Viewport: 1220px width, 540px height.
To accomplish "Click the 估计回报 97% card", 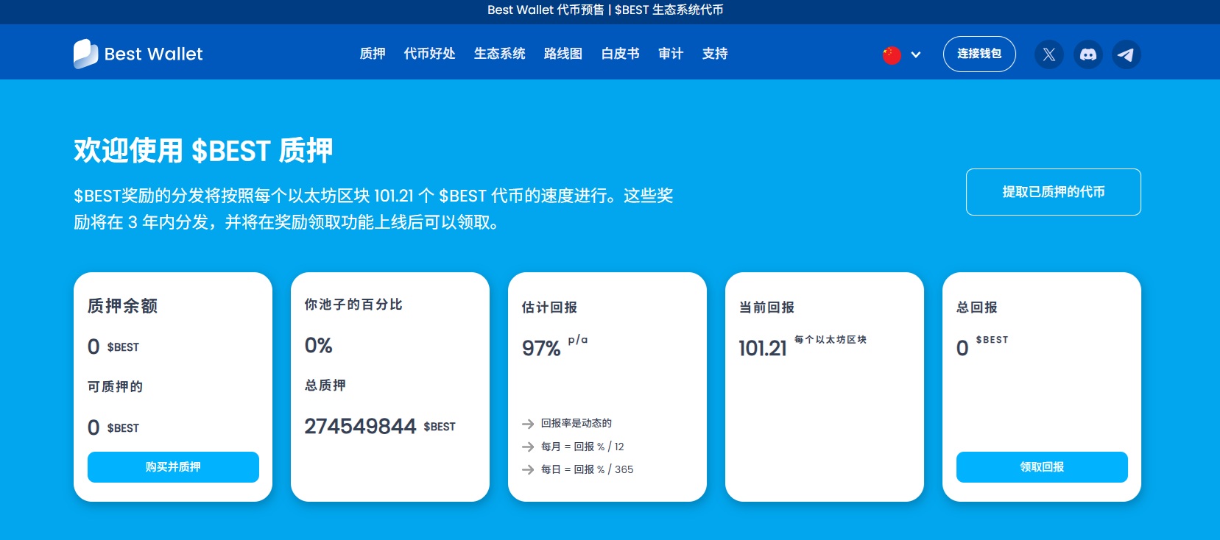I will pos(607,386).
